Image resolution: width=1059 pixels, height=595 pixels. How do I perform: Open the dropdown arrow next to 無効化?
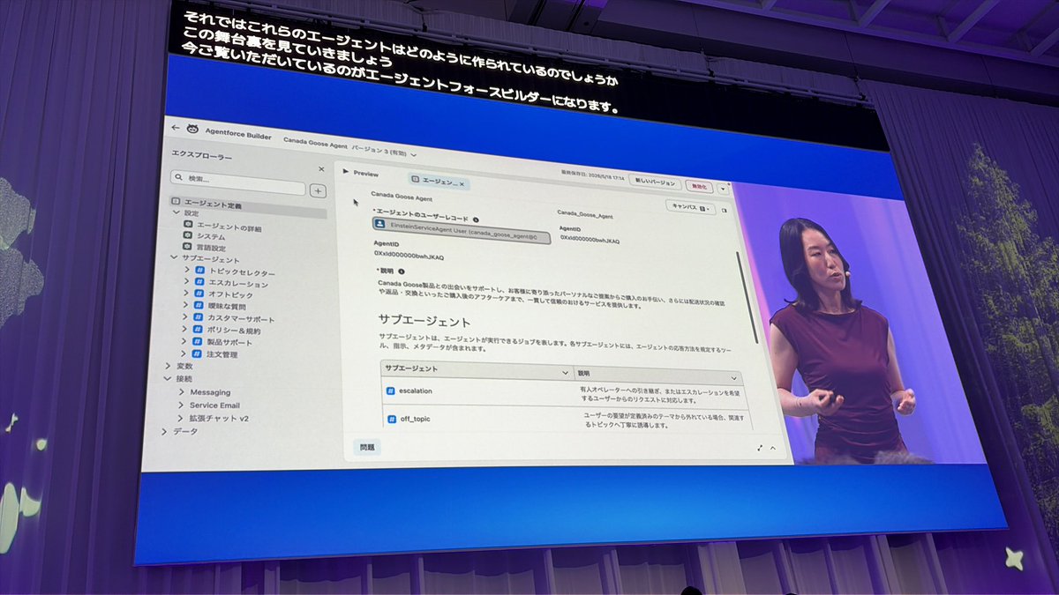click(724, 188)
